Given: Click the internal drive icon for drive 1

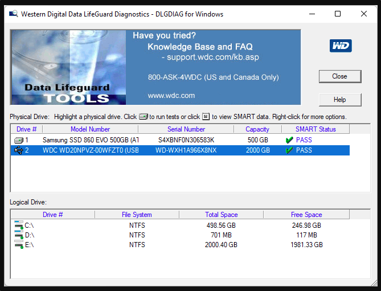Looking at the screenshot, I should click(x=18, y=140).
